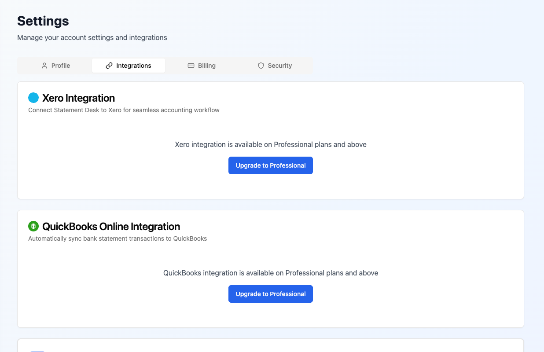
Task: Click the person icon on Profile tab
Action: pos(44,66)
